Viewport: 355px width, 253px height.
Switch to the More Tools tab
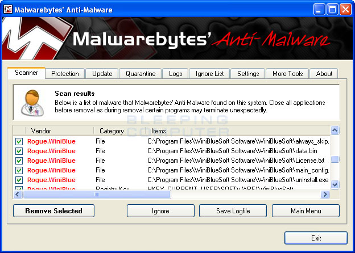tap(287, 74)
